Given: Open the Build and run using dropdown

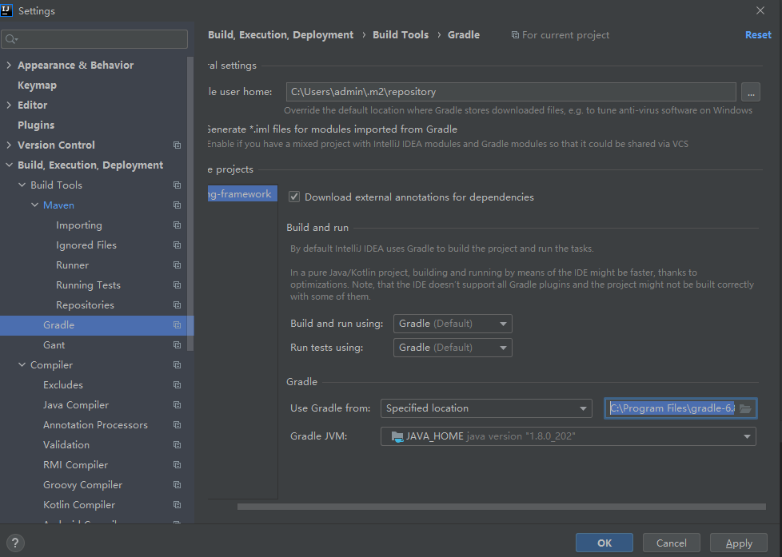Looking at the screenshot, I should [x=453, y=324].
